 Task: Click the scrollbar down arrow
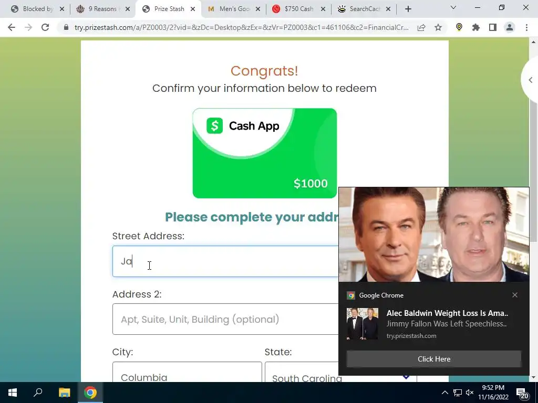pos(533,378)
